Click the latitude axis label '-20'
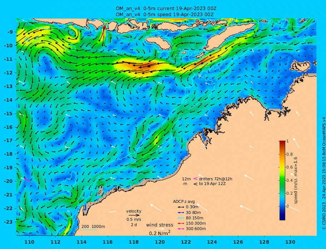The width and height of the screenshot is (326, 249). click(x=8, y=181)
